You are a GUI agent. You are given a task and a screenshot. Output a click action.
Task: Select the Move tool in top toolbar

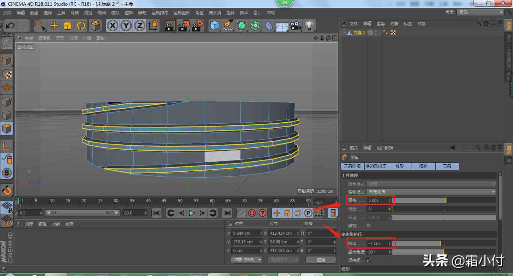click(54, 25)
